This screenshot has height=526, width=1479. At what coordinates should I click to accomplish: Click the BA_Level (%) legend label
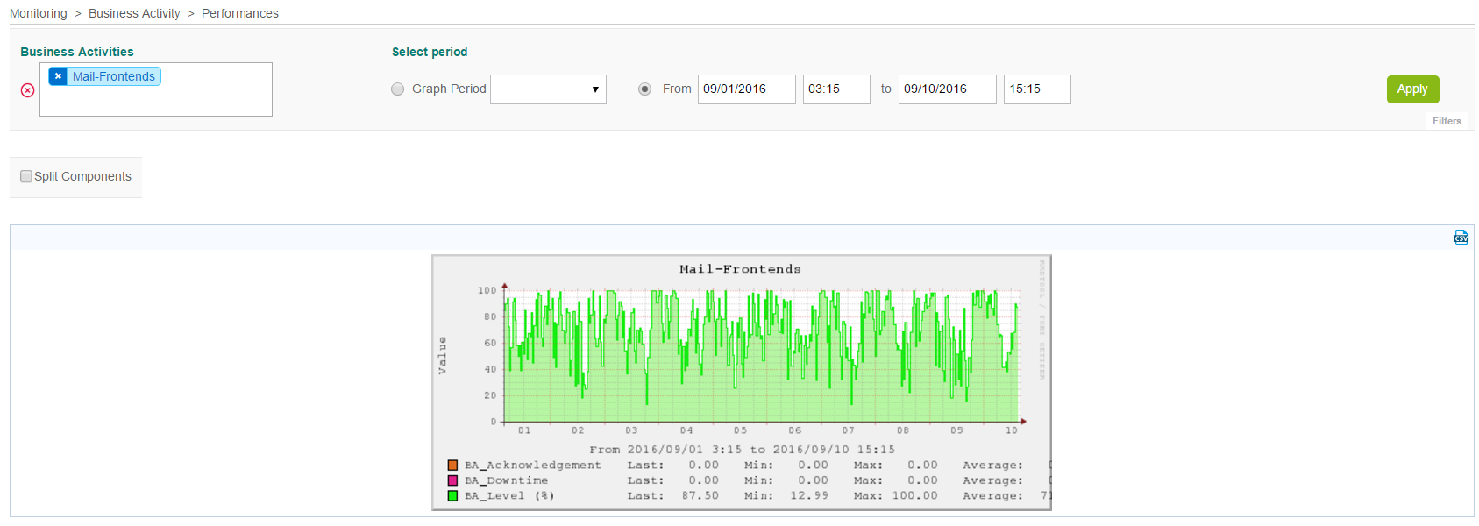[x=509, y=496]
